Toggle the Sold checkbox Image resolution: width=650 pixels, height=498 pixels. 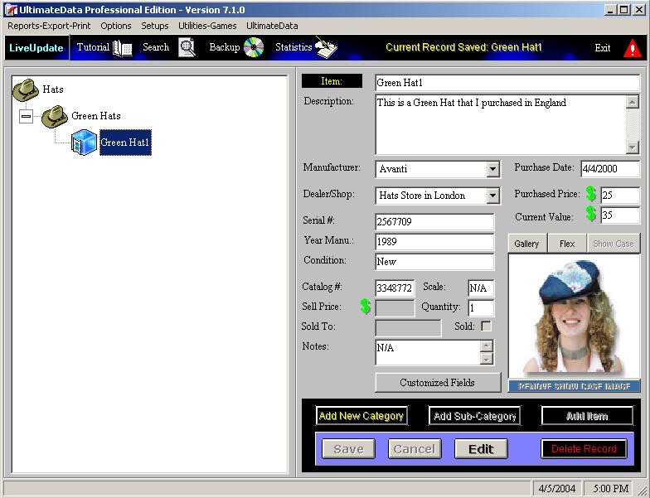click(486, 326)
